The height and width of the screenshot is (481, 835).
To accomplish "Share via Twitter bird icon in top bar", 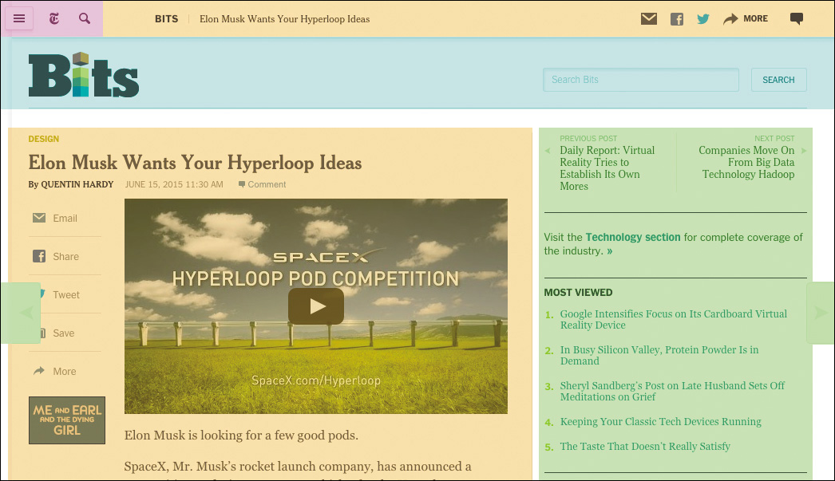I will [x=702, y=19].
